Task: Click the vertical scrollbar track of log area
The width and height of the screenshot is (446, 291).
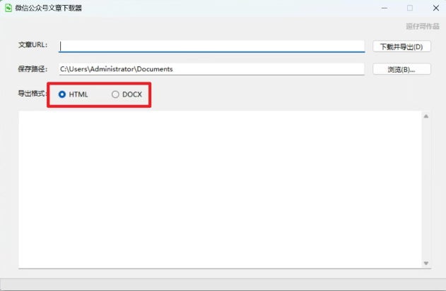Action: [x=426, y=190]
